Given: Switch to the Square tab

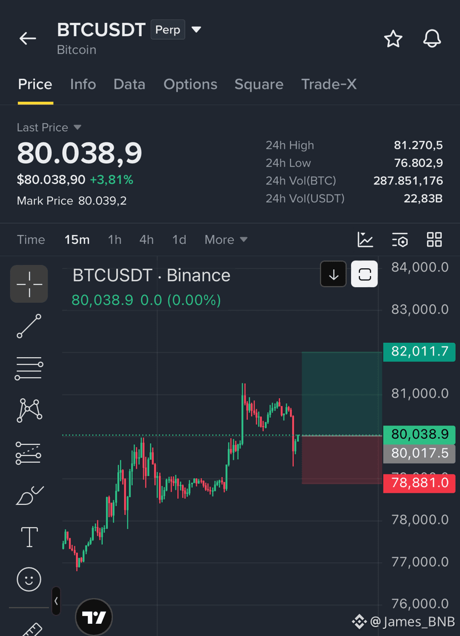Looking at the screenshot, I should 259,84.
